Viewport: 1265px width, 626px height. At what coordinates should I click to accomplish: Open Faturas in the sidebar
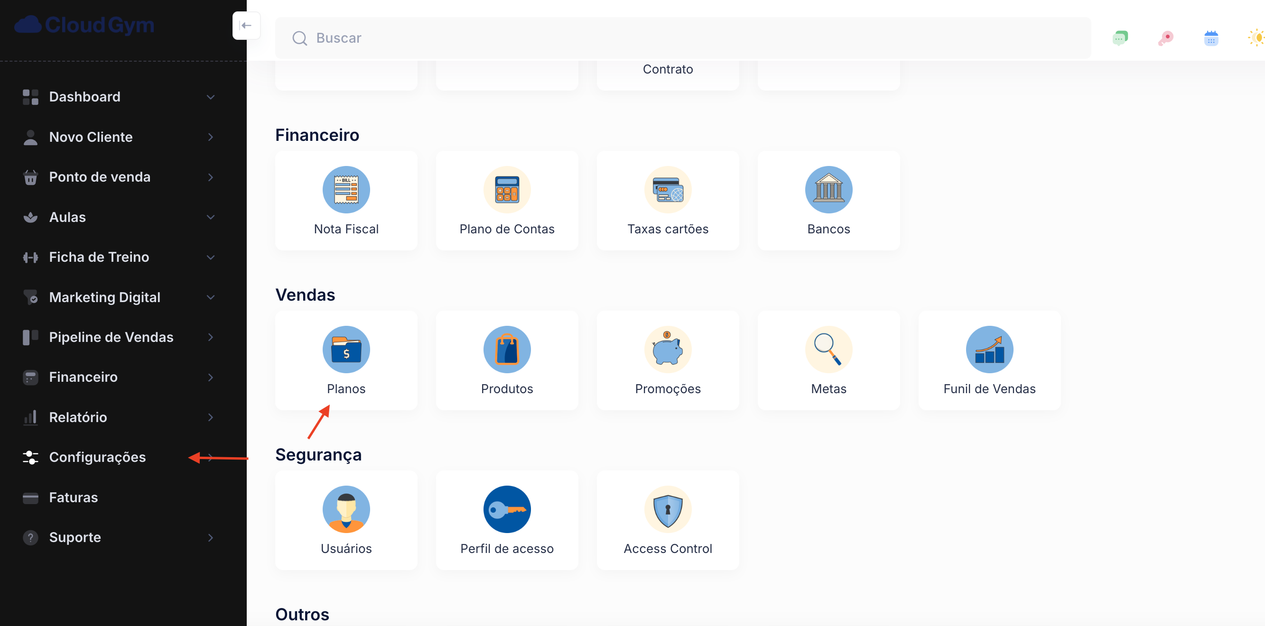point(74,497)
